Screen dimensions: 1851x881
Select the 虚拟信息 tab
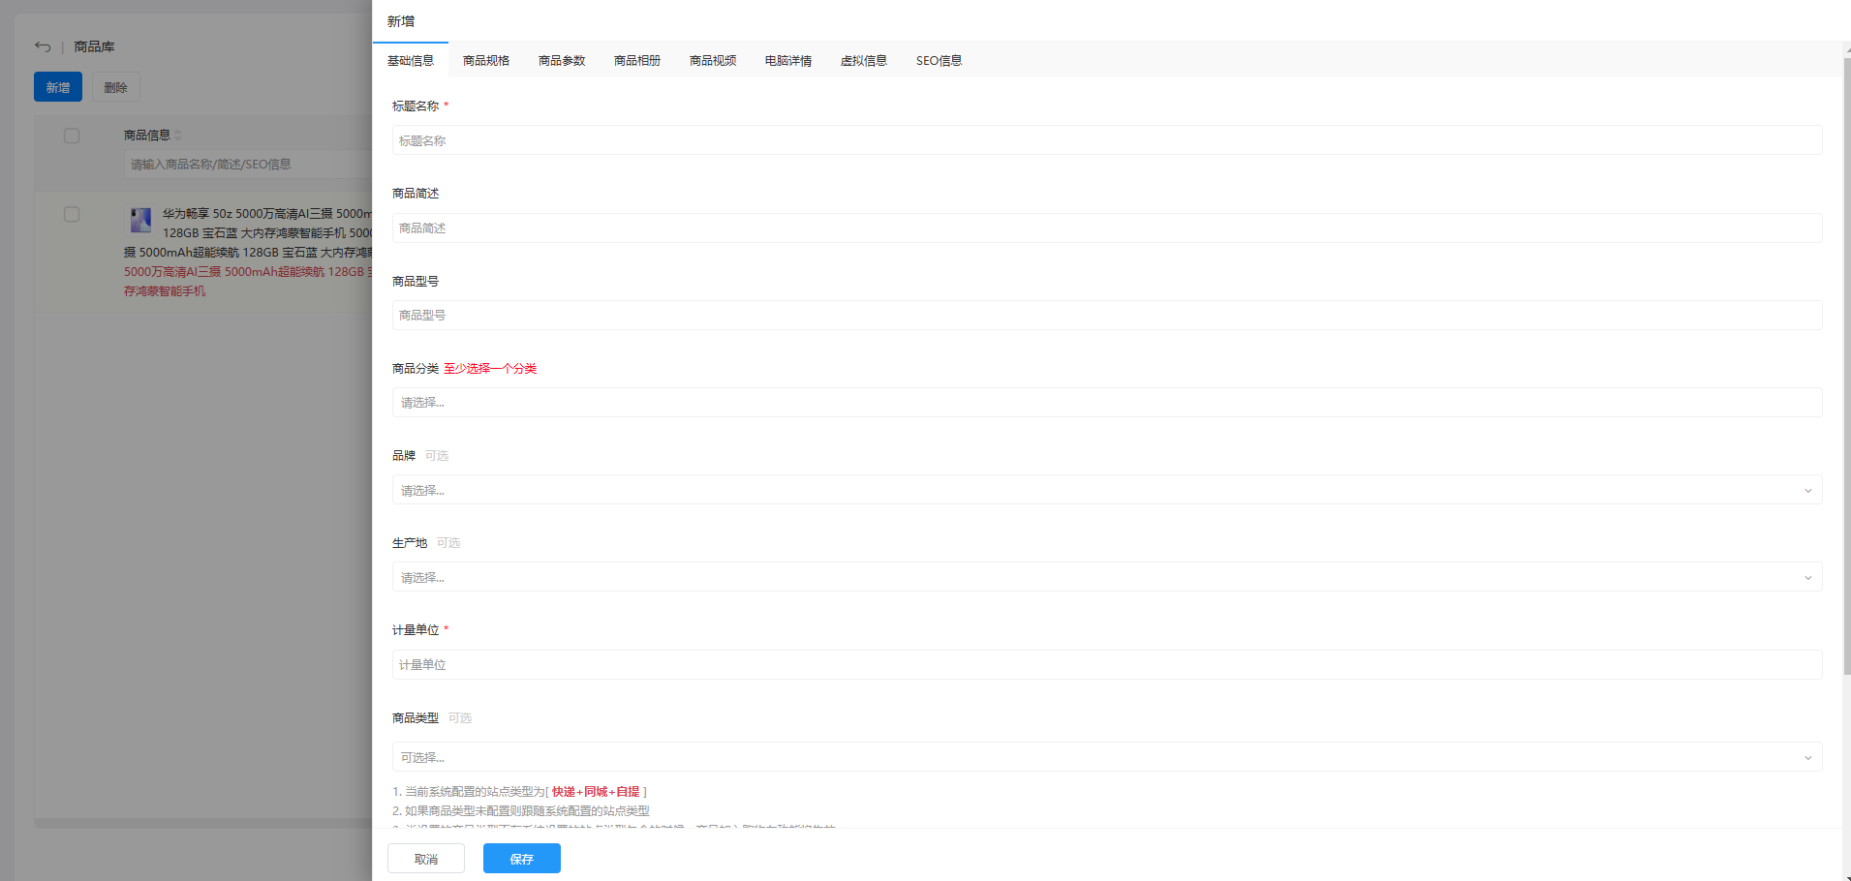(864, 61)
